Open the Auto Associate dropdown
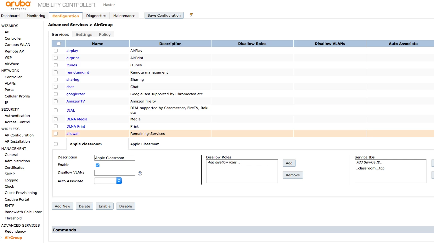 tap(108, 181)
